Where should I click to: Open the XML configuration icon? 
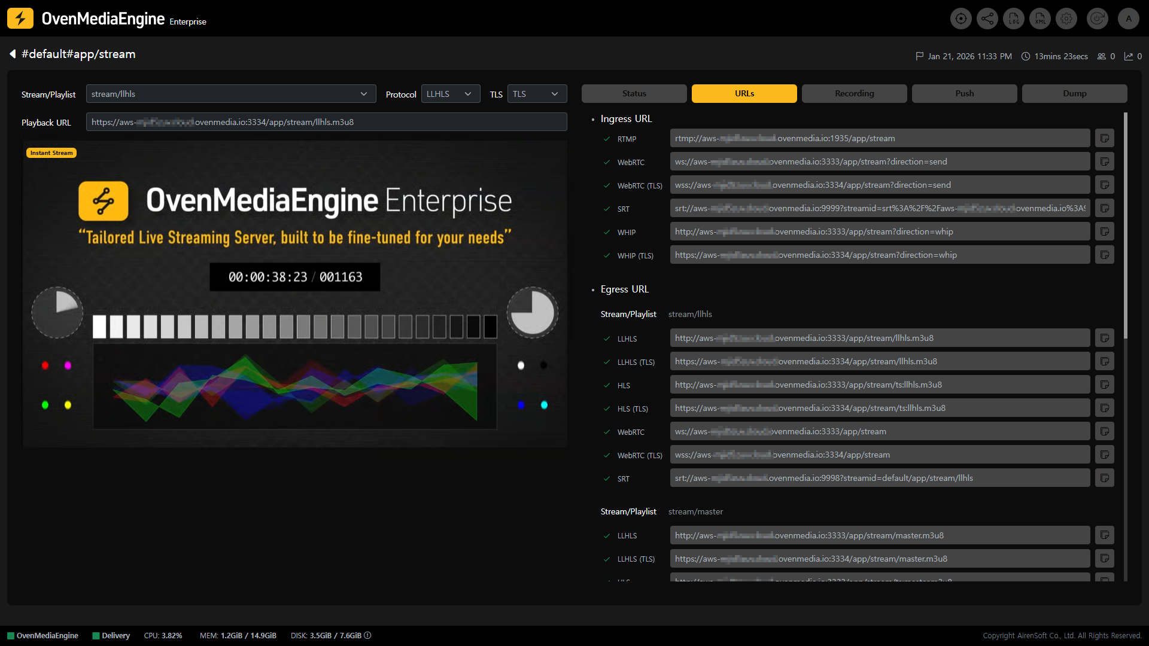(x=1040, y=19)
